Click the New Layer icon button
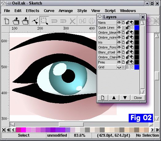The width and height of the screenshot is (161, 141). click(103, 98)
